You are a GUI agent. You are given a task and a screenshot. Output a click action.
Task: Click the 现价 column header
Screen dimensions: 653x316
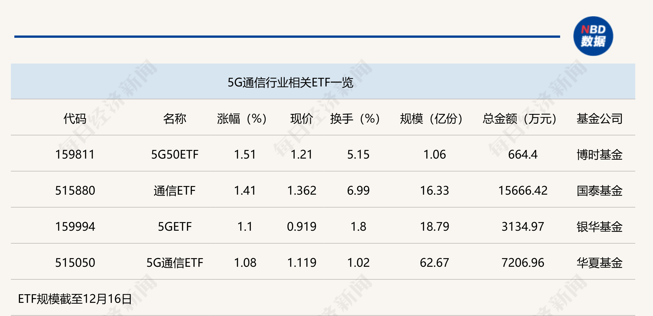302,118
